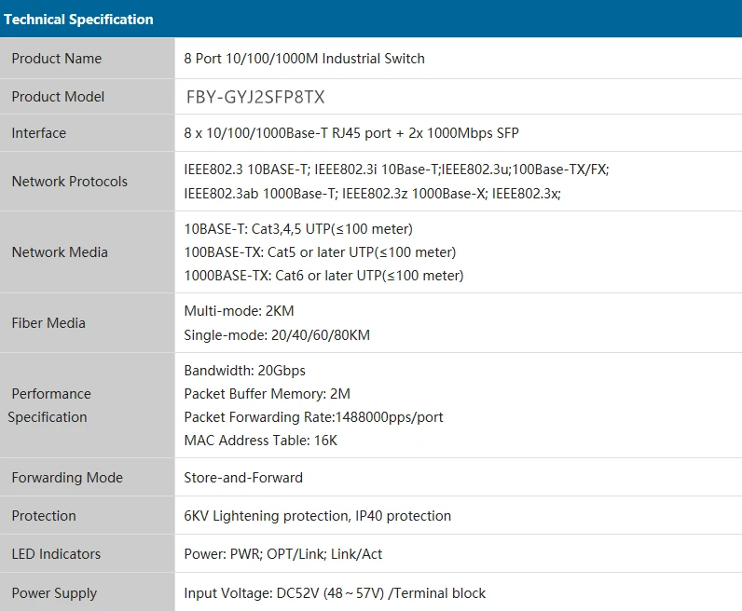Select the Fiber Media label
Viewport: 742px width, 611px height.
48,323
